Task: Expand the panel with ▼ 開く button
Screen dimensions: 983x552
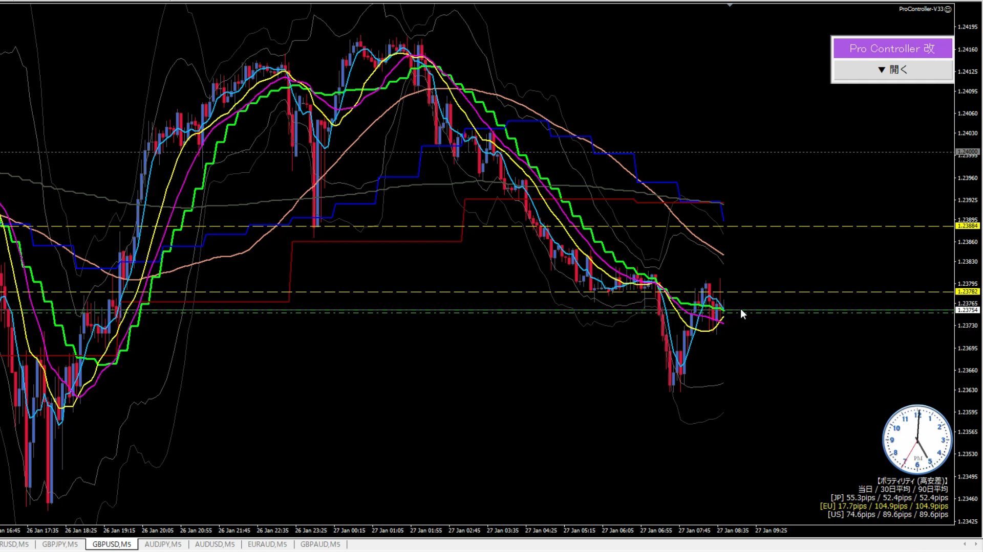Action: [892, 70]
